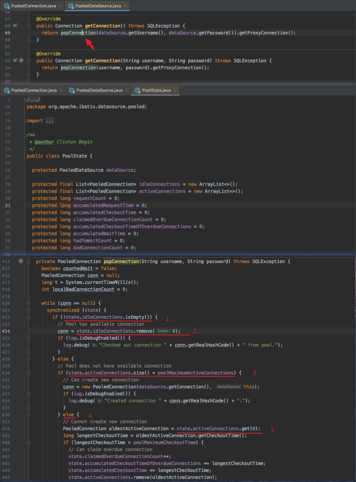The width and height of the screenshot is (356, 482).
Task: Click the PoolState.java tab's class file icon
Action: click(137, 90)
